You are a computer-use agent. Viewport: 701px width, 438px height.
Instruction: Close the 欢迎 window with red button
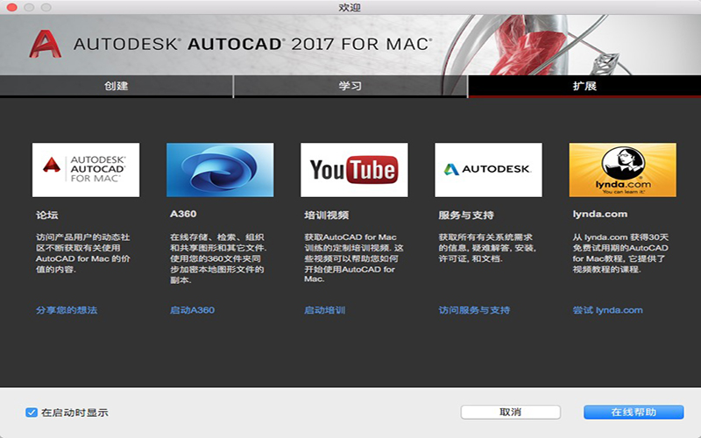pos(12,7)
